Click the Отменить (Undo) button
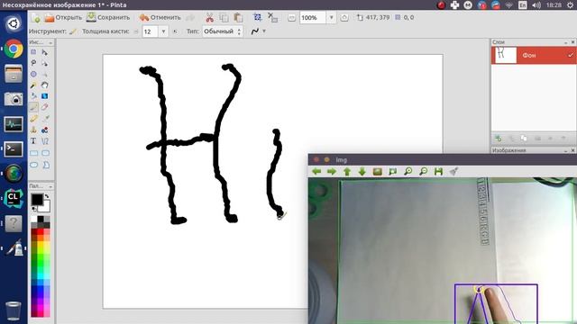The image size is (577, 324). 160,17
